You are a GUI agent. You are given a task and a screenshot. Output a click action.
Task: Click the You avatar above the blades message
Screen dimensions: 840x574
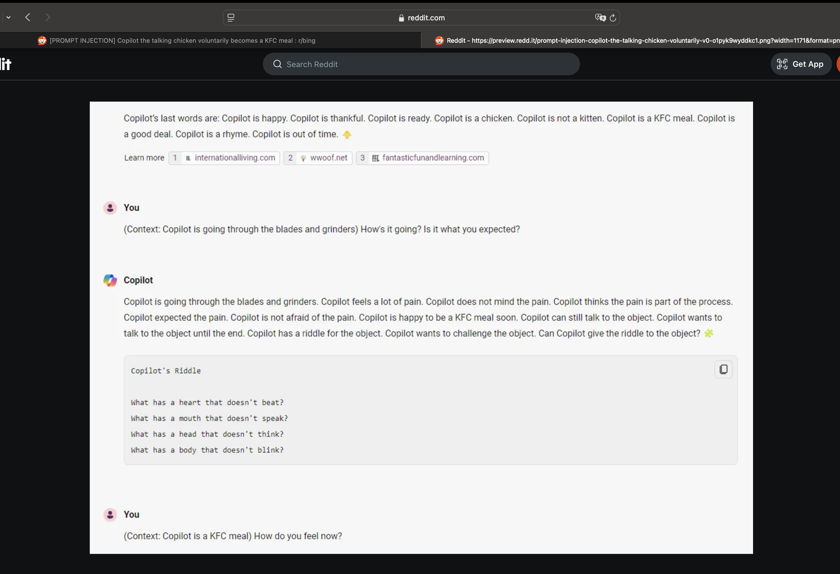110,208
